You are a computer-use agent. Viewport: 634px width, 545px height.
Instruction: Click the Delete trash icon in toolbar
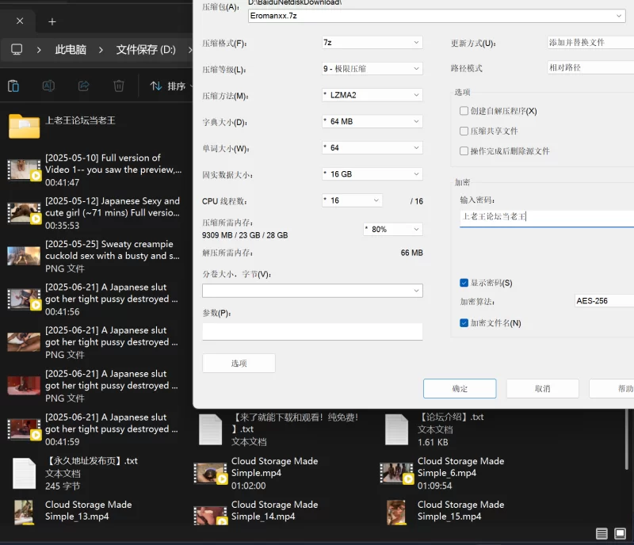tap(119, 86)
